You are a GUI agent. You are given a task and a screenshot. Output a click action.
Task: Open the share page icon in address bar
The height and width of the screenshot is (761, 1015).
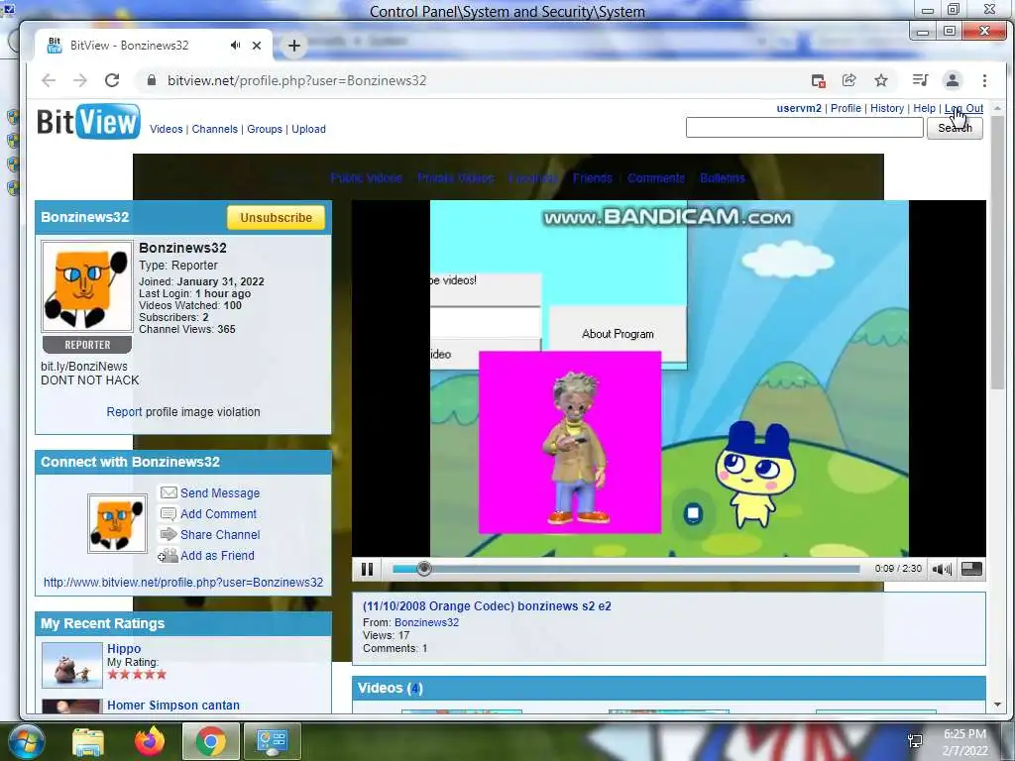[849, 80]
